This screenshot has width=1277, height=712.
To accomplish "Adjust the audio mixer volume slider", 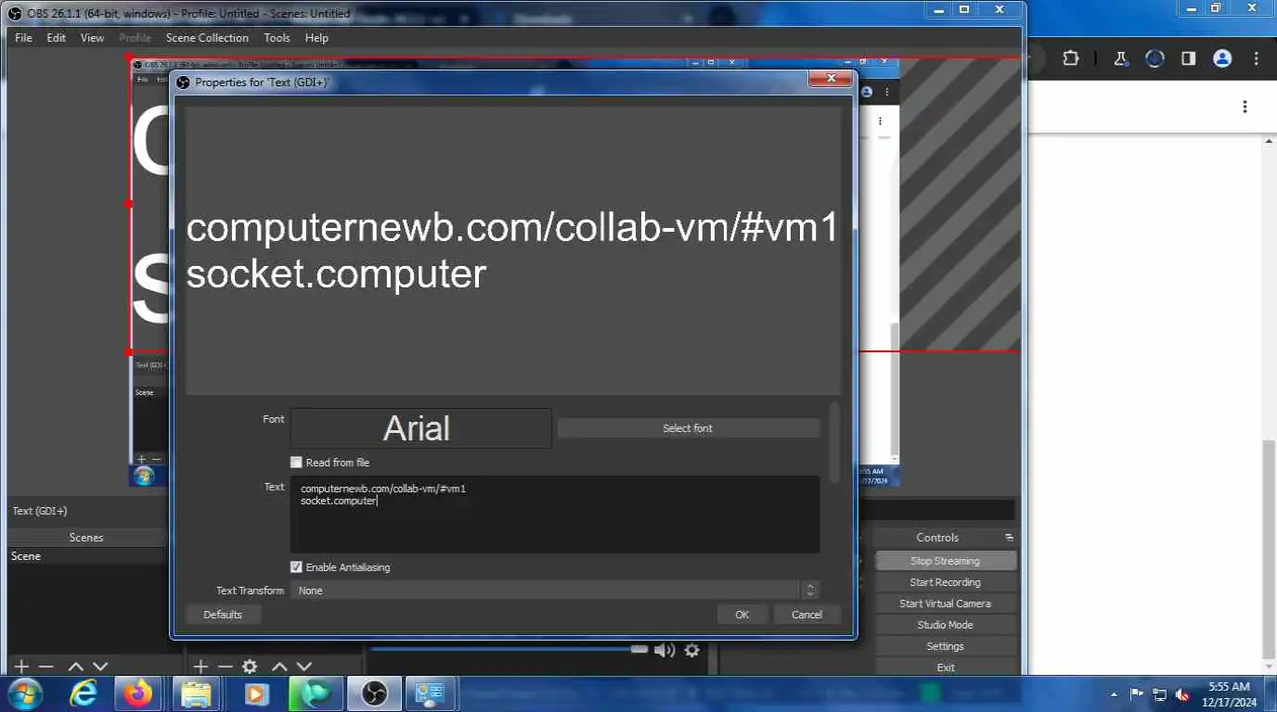I will tap(638, 650).
